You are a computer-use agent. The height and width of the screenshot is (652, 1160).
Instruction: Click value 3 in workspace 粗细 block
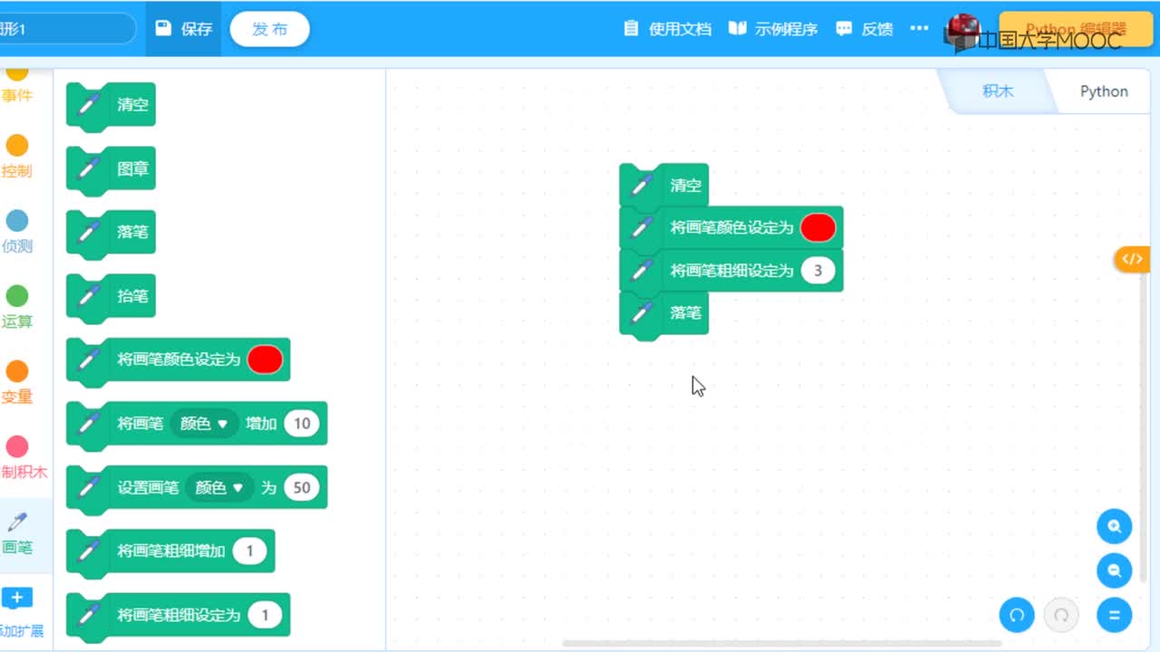pyautogui.click(x=818, y=271)
